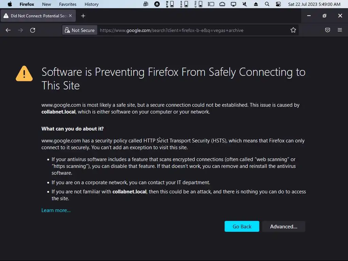The image size is (348, 261).
Task: Click the Go Back button
Action: click(x=242, y=226)
